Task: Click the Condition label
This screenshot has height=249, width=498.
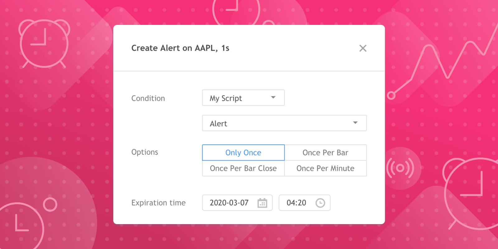Action: (x=148, y=98)
